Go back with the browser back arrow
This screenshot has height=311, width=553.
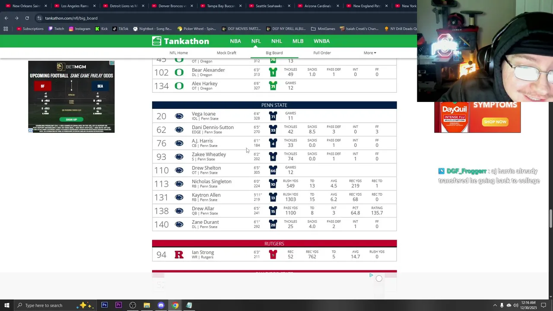[6, 18]
